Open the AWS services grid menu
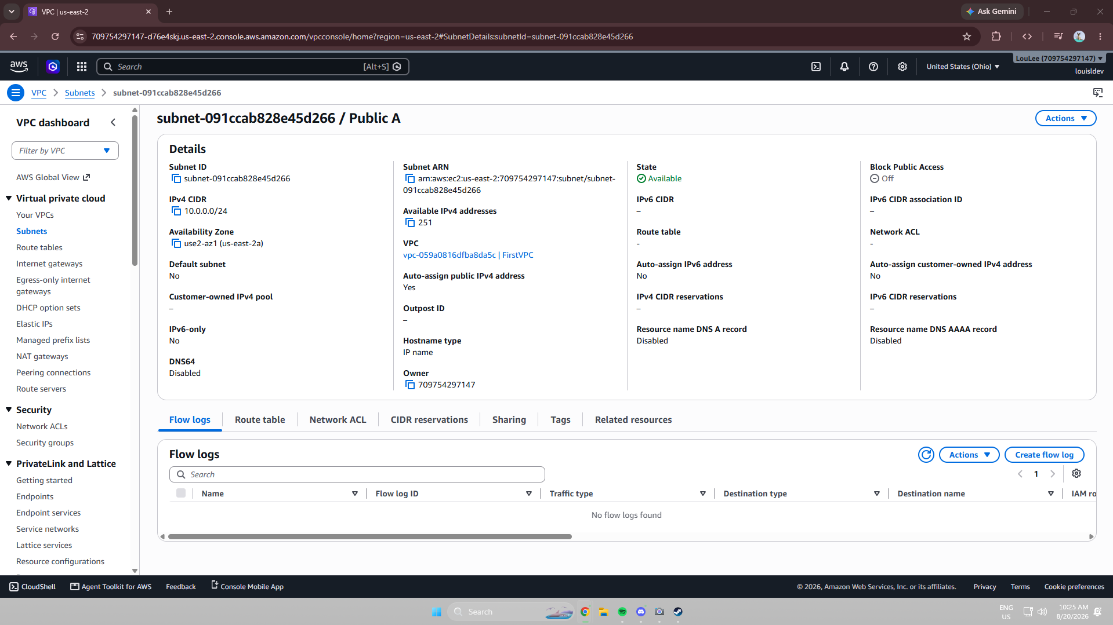This screenshot has height=625, width=1113. (82, 67)
